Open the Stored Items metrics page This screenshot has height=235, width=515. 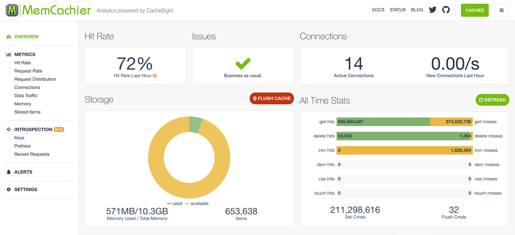28,112
